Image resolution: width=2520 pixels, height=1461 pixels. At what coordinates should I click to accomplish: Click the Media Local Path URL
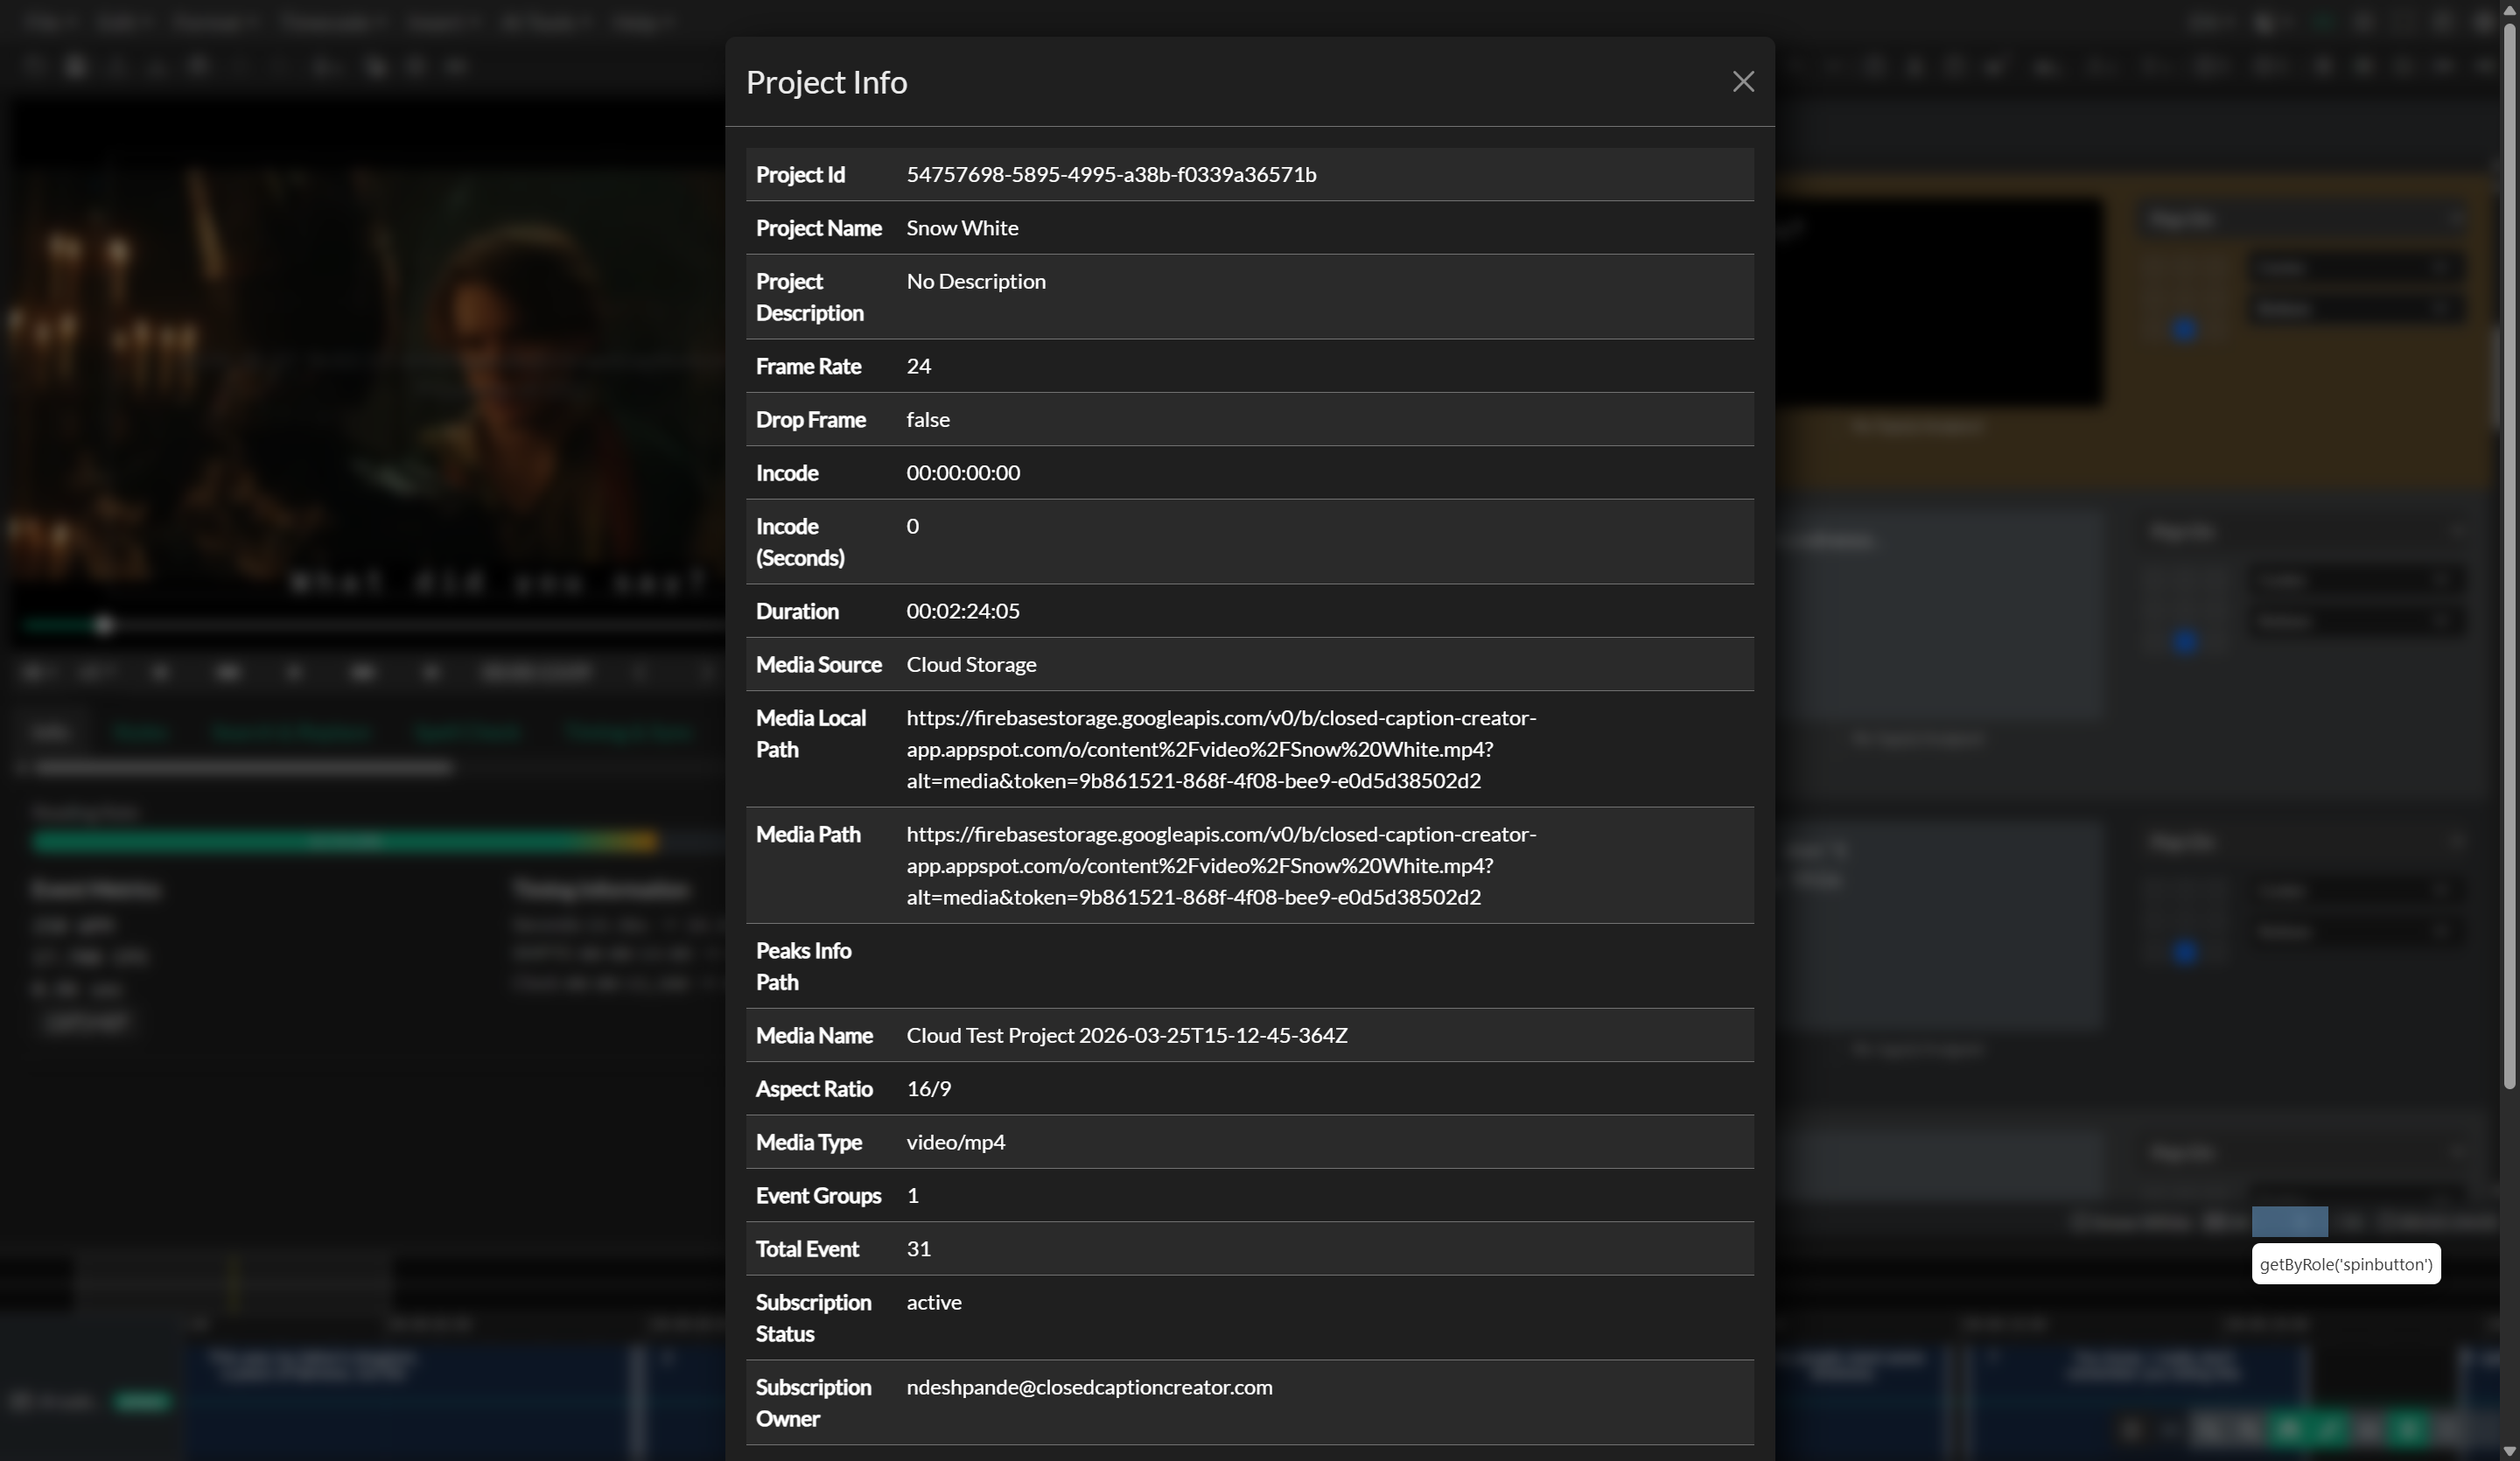1221,749
